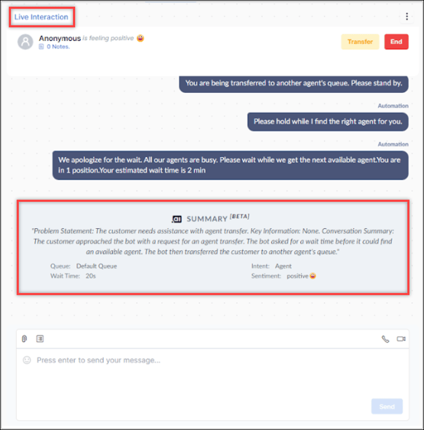The image size is (424, 430).
Task: Click the Anonymous user avatar
Action: coord(26,42)
